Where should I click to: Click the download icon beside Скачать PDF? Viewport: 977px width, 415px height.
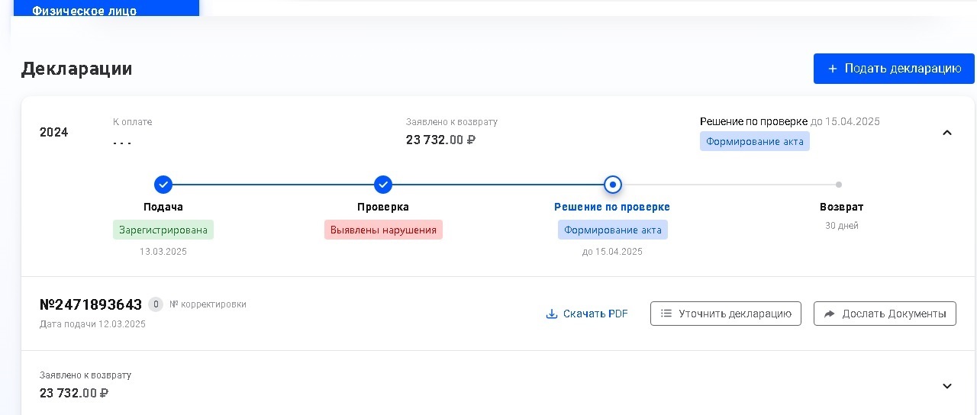552,314
